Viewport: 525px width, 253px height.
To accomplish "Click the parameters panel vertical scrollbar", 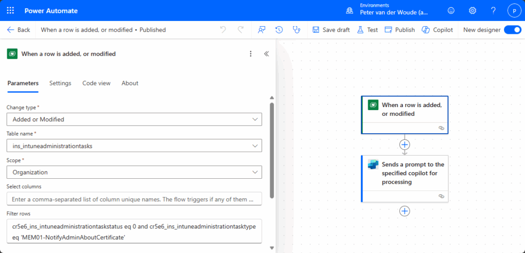I will click(x=272, y=149).
